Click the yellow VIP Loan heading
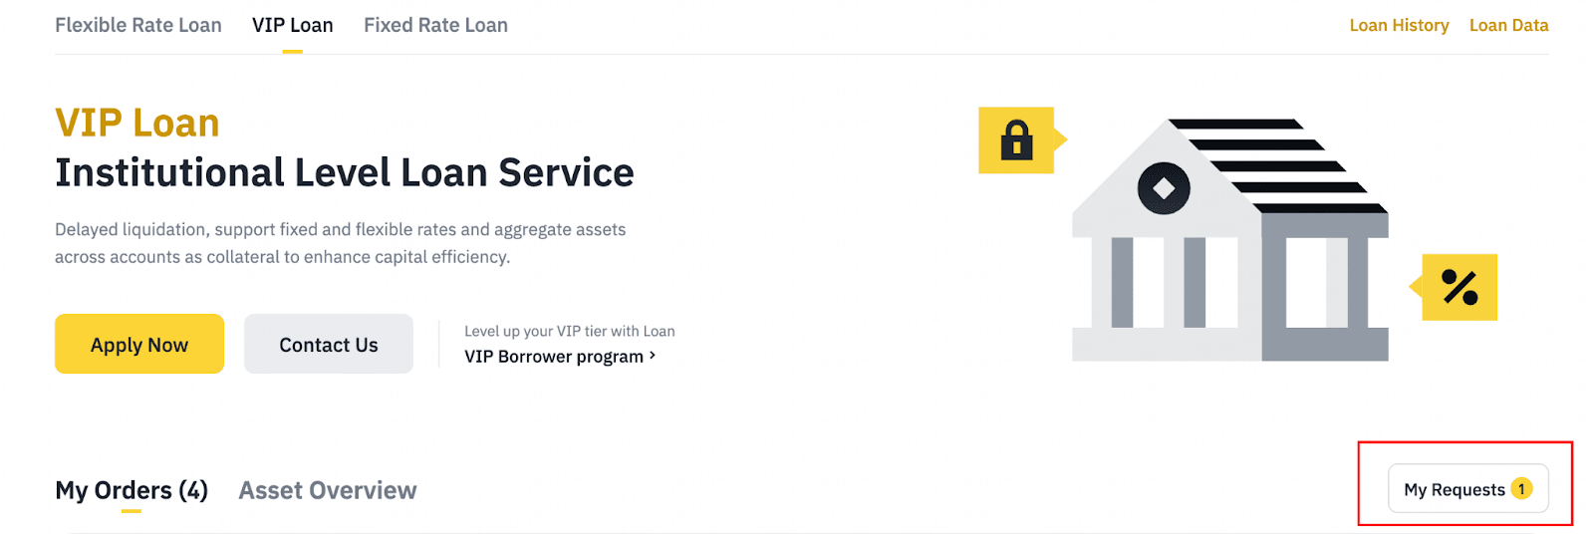Screen dimensions: 1594x534 pyautogui.click(x=137, y=124)
